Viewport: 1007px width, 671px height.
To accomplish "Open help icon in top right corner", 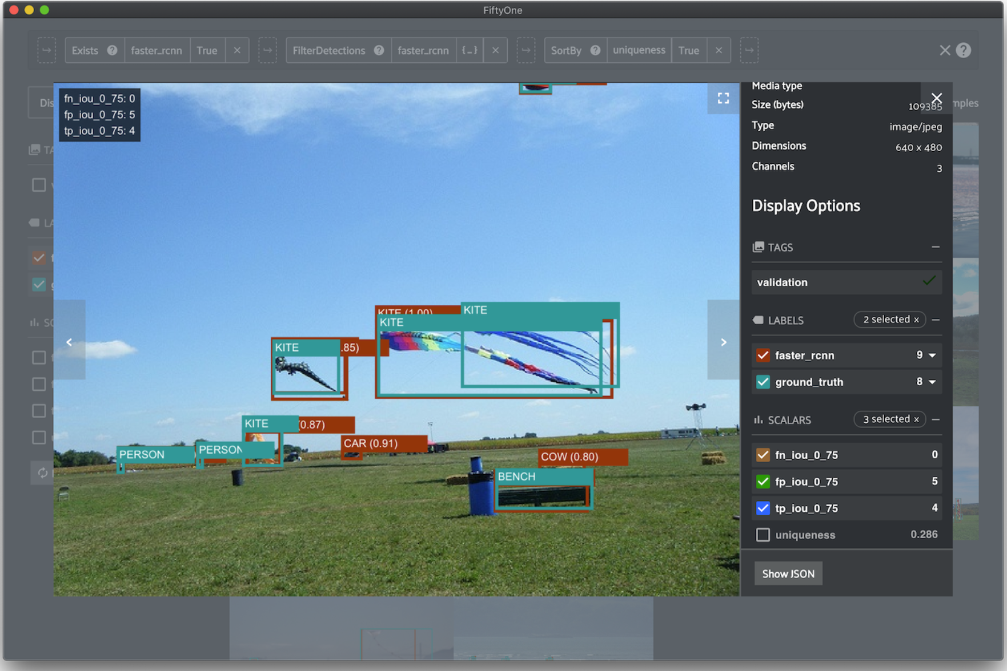I will 964,50.
